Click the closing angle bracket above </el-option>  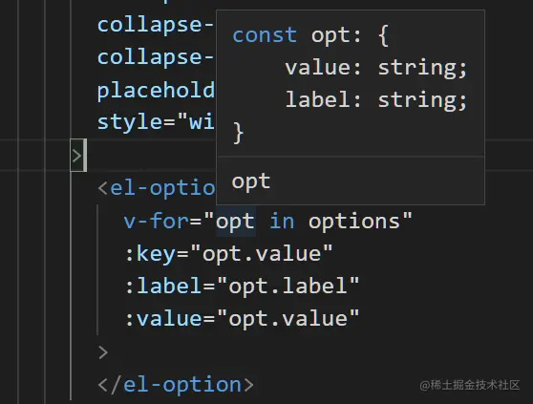[103, 352]
